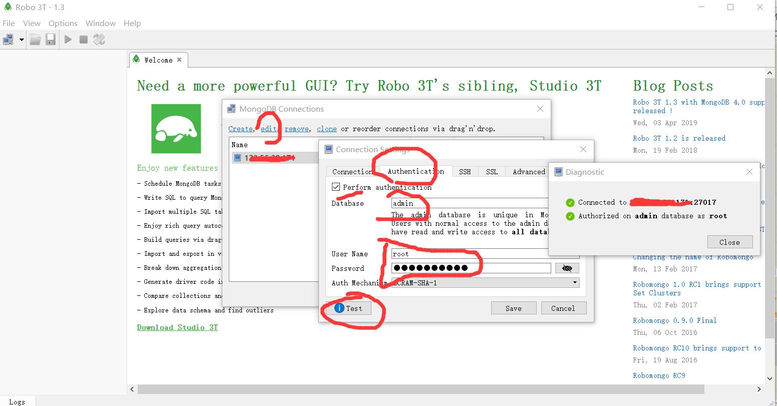Click the 'Enjoy new features' heading text
The image size is (777, 406).
click(x=178, y=168)
